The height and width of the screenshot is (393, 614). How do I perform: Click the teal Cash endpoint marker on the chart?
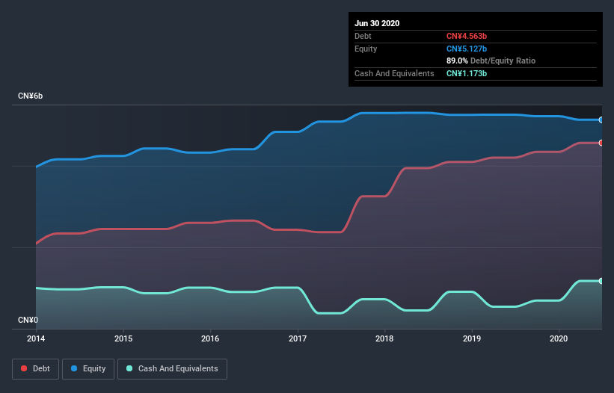[601, 281]
